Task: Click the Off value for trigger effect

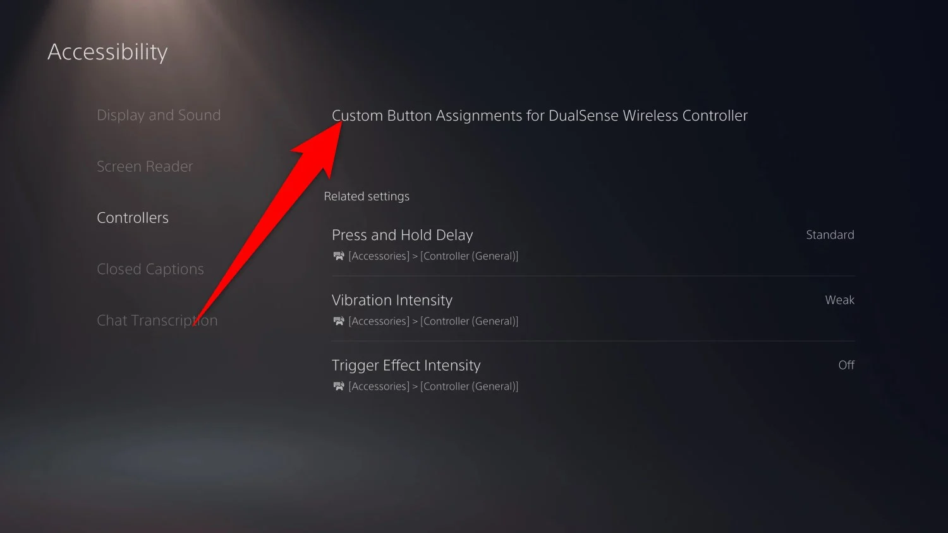Action: click(846, 365)
